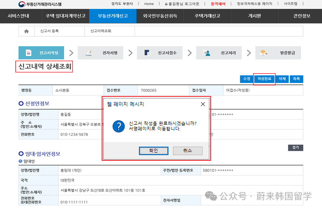Open the 정보격차해소용 페이지 link

coord(254,4)
